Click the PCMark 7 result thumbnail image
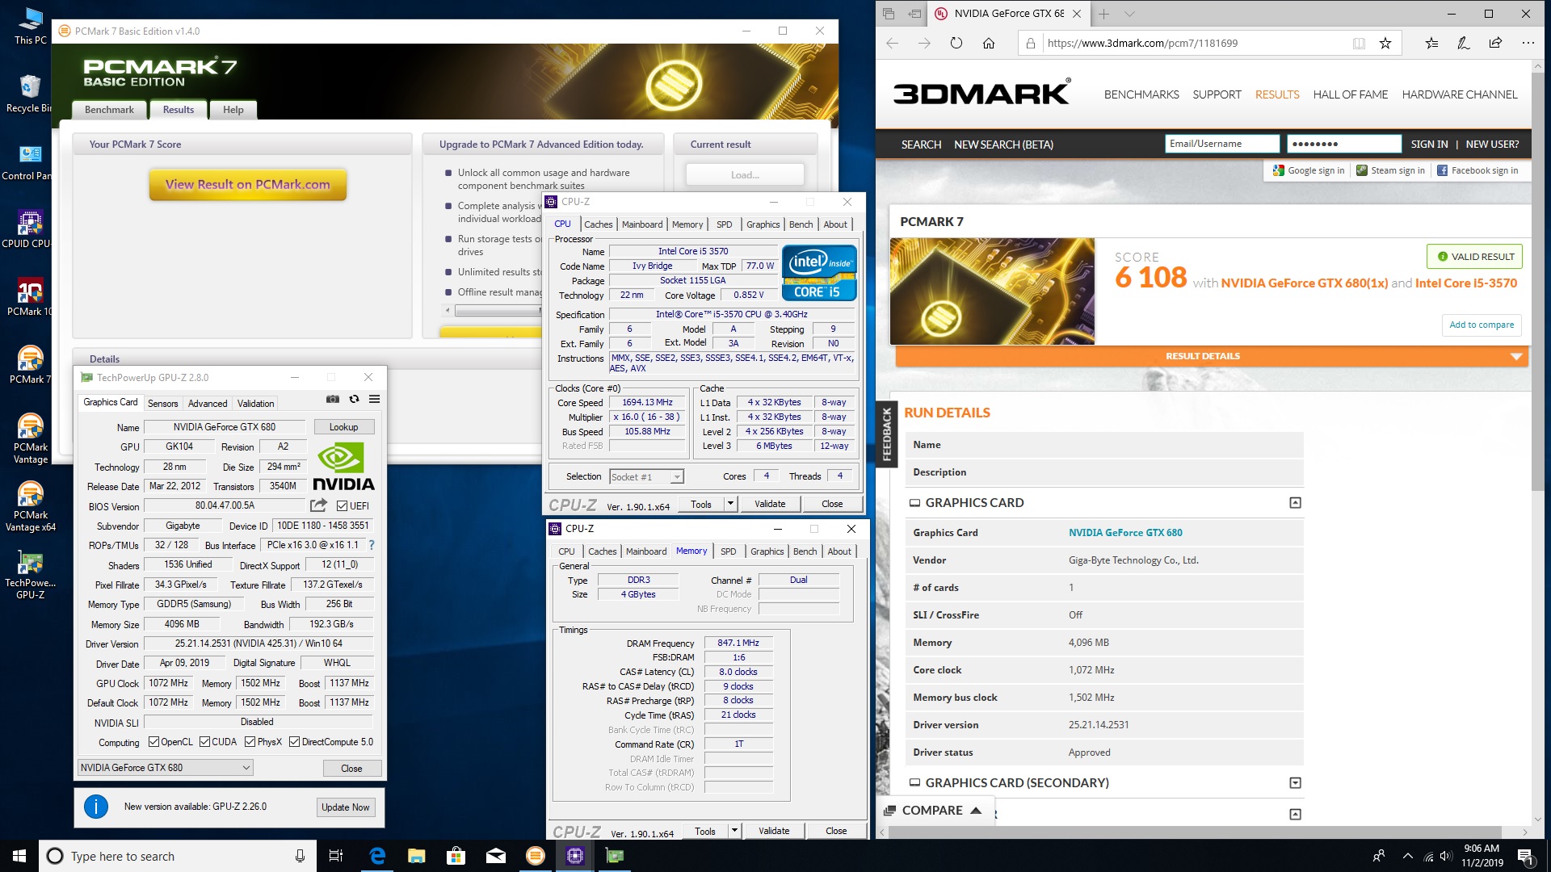This screenshot has height=872, width=1551. coord(992,291)
